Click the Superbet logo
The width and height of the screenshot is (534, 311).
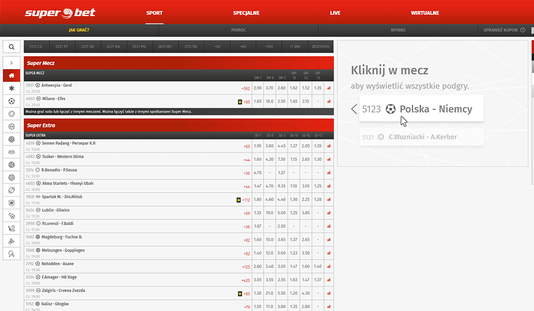pos(60,13)
